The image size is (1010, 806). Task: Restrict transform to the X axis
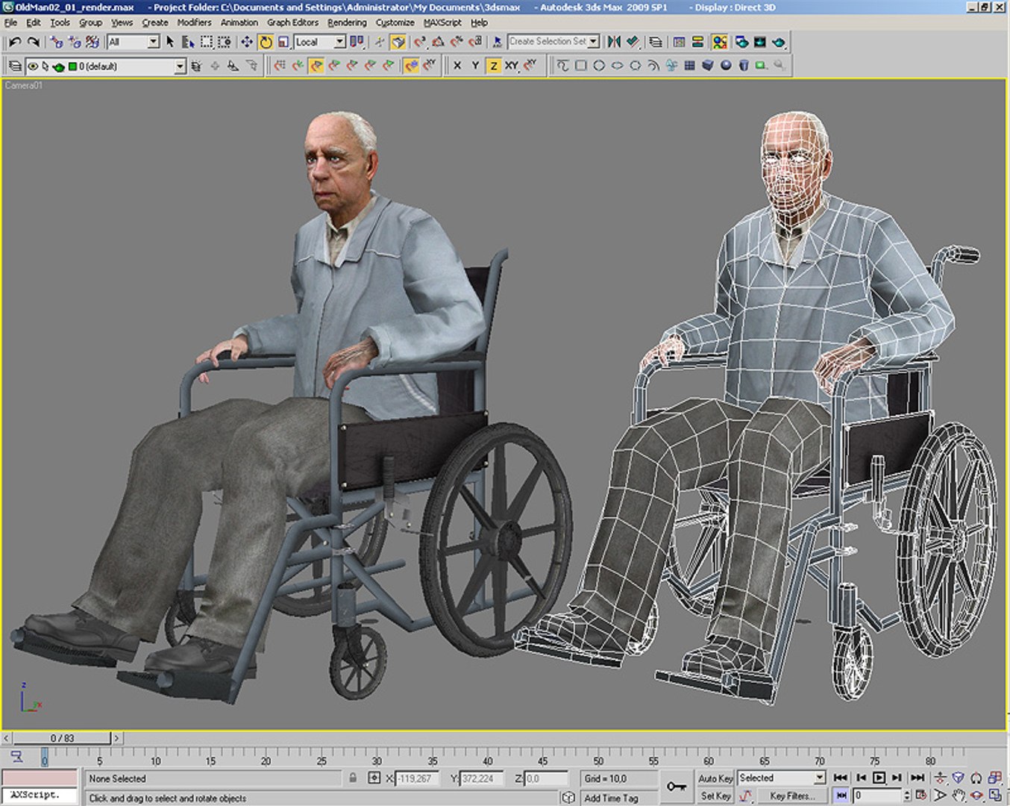(x=457, y=66)
